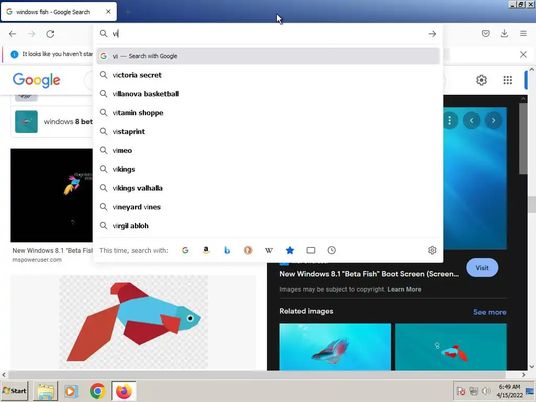The height and width of the screenshot is (402, 536).
Task: Search this time with DuckDuckGo icon
Action: point(248,250)
